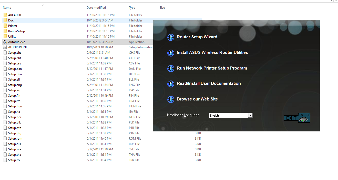Screen dimensions: 338x180
Task: Click the Read/Install User Documentation icon
Action: point(171,84)
